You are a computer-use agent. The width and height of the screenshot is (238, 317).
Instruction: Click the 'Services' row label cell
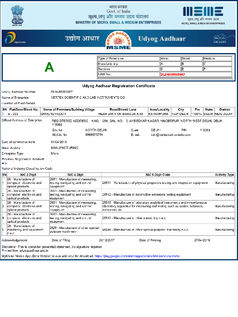[x=129, y=69]
